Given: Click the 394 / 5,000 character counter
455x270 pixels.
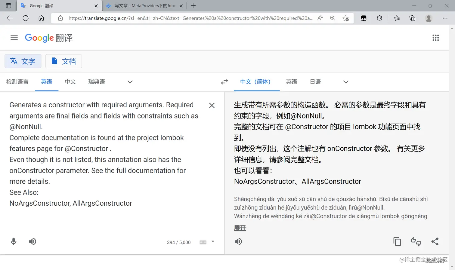Looking at the screenshot, I should (x=179, y=242).
